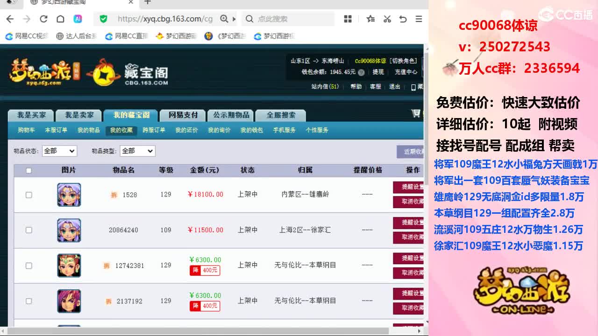
Task: Open the 我的还价 submenu item
Action: 187,130
